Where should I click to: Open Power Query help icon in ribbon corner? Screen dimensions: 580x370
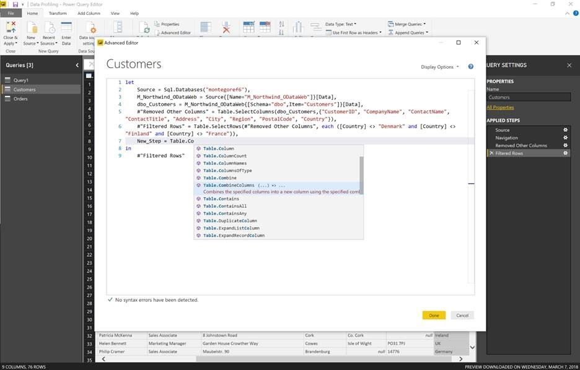click(576, 13)
